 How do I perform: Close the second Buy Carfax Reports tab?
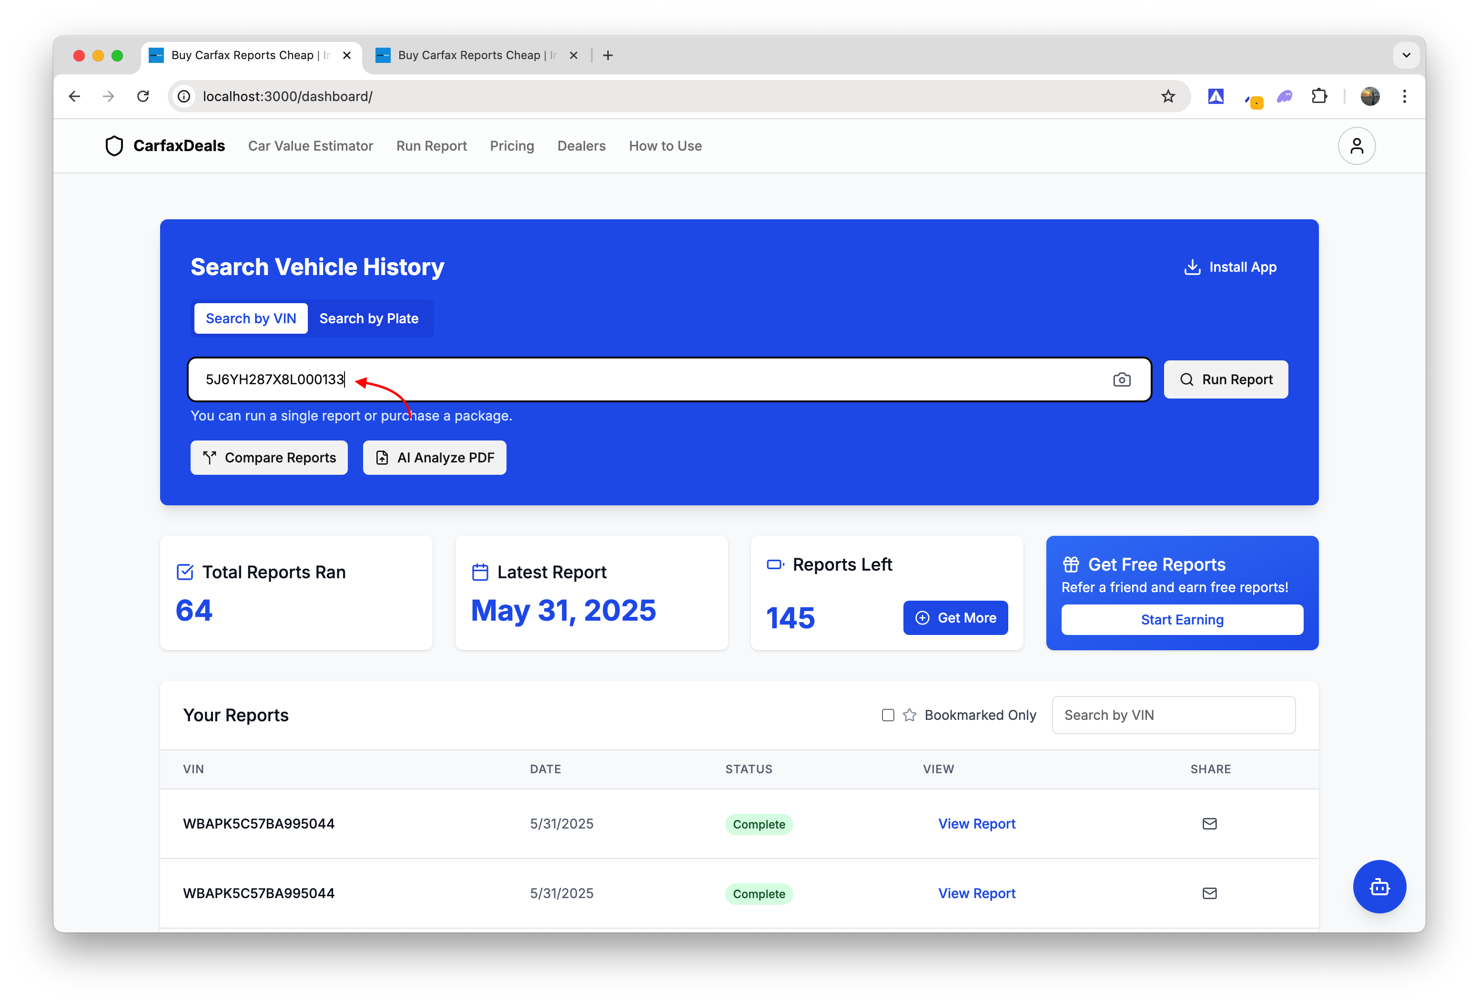click(573, 55)
